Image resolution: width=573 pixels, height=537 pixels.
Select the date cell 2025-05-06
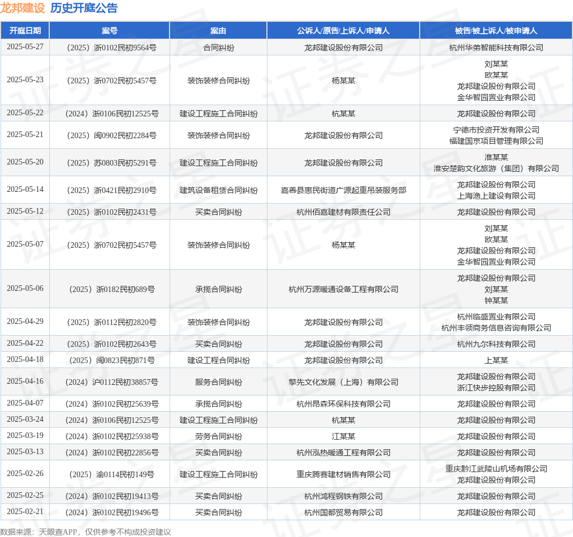pos(25,289)
